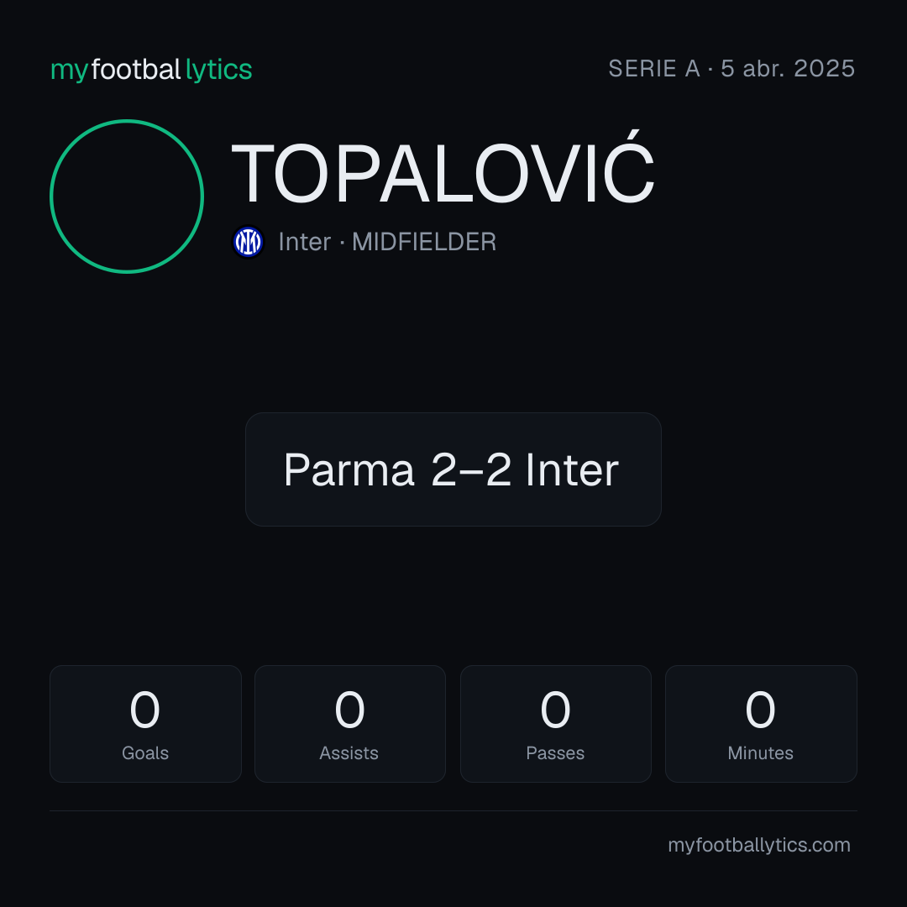Click the Inter · MIDFIELDER subtitle text
This screenshot has width=907, height=907.
(x=387, y=242)
